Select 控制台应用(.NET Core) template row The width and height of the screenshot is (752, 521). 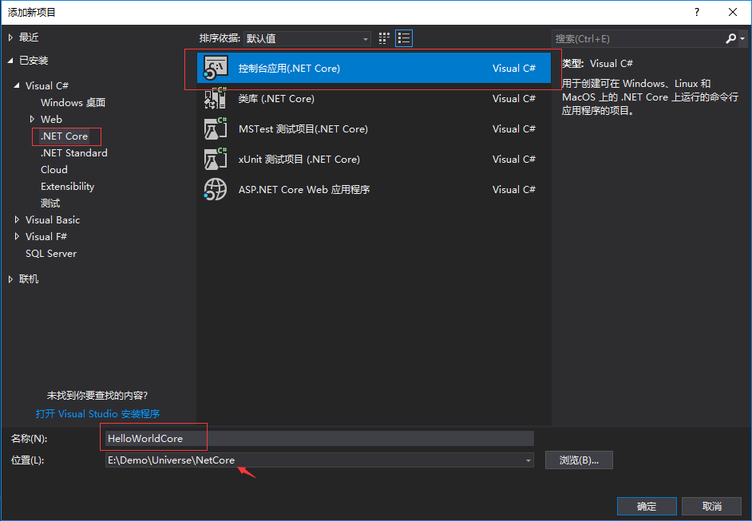374,68
